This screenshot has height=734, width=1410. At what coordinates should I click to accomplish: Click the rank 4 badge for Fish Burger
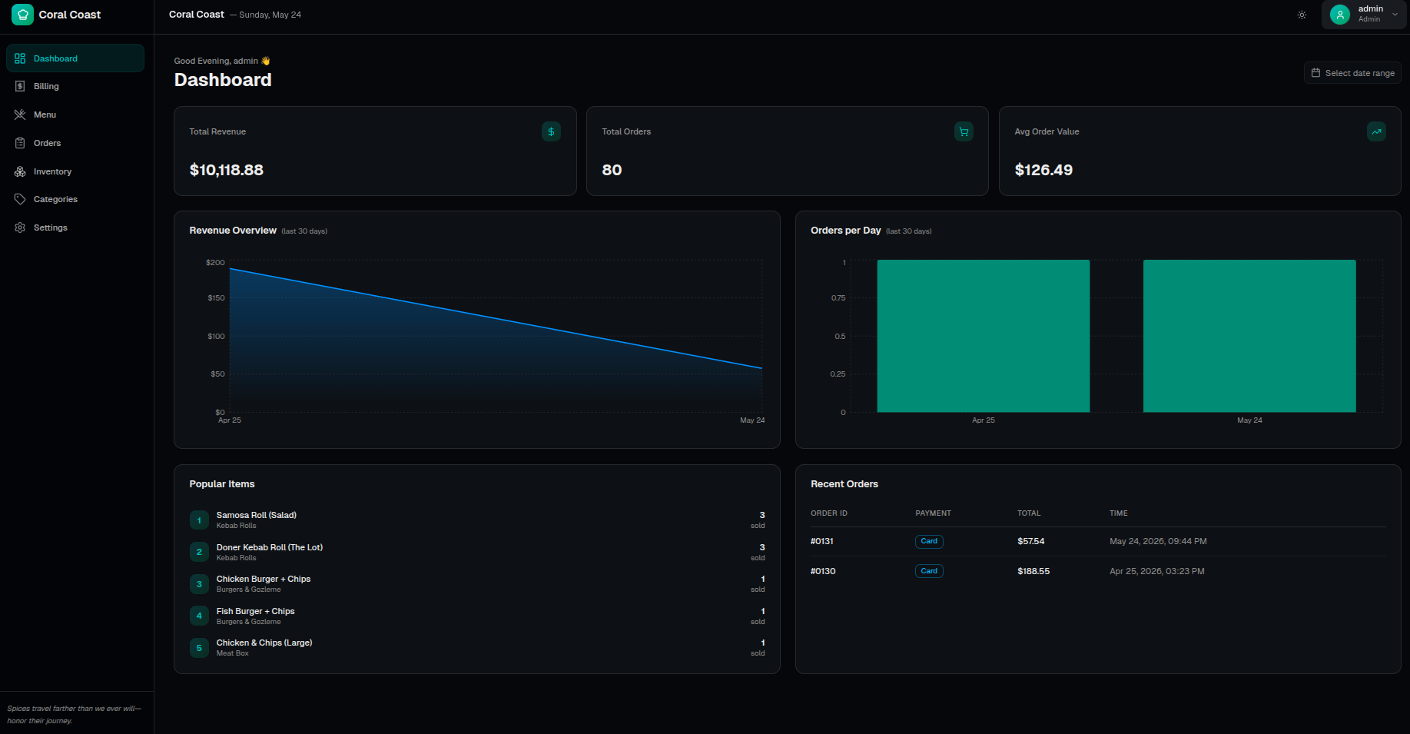pyautogui.click(x=199, y=616)
